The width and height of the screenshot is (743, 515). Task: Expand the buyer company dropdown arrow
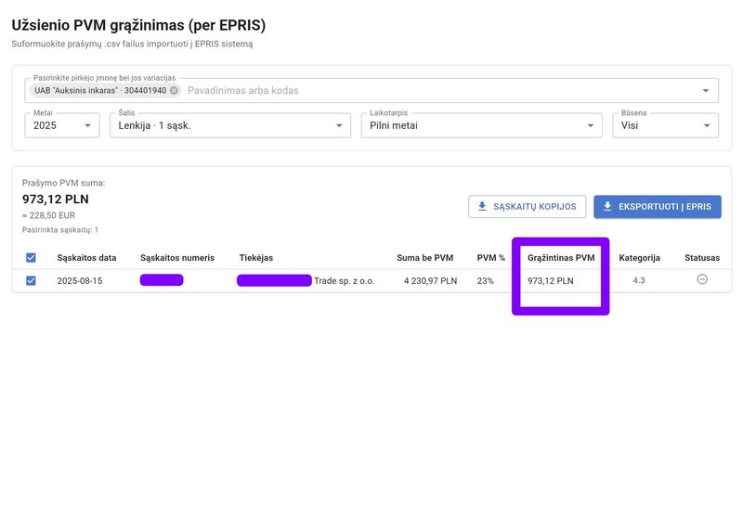[706, 90]
